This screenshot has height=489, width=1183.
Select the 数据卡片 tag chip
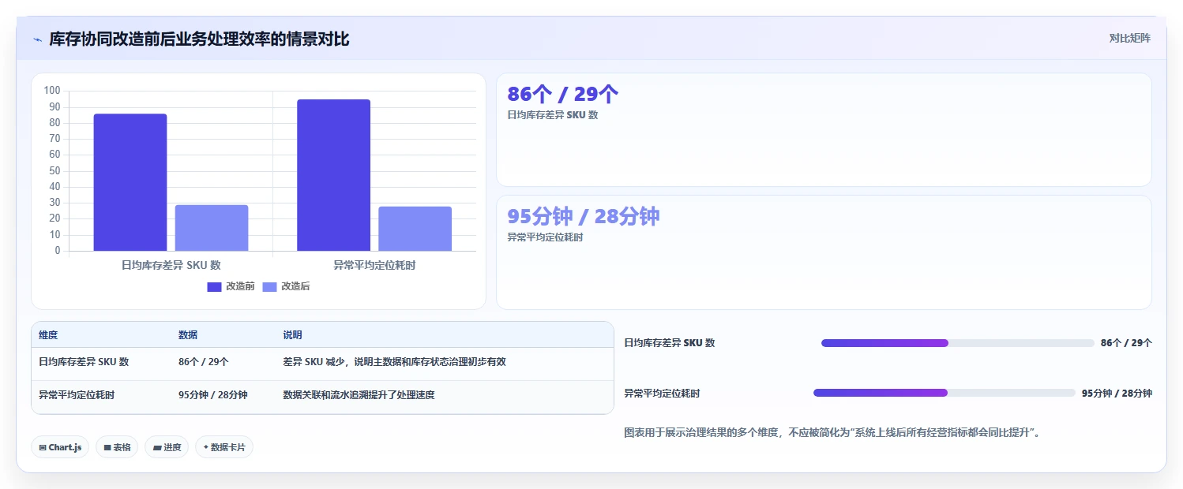(x=224, y=447)
